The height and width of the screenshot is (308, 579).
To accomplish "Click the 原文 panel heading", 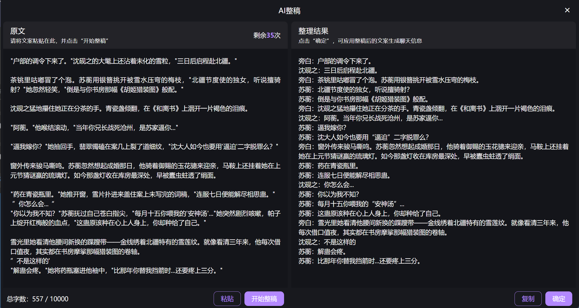I will (18, 31).
